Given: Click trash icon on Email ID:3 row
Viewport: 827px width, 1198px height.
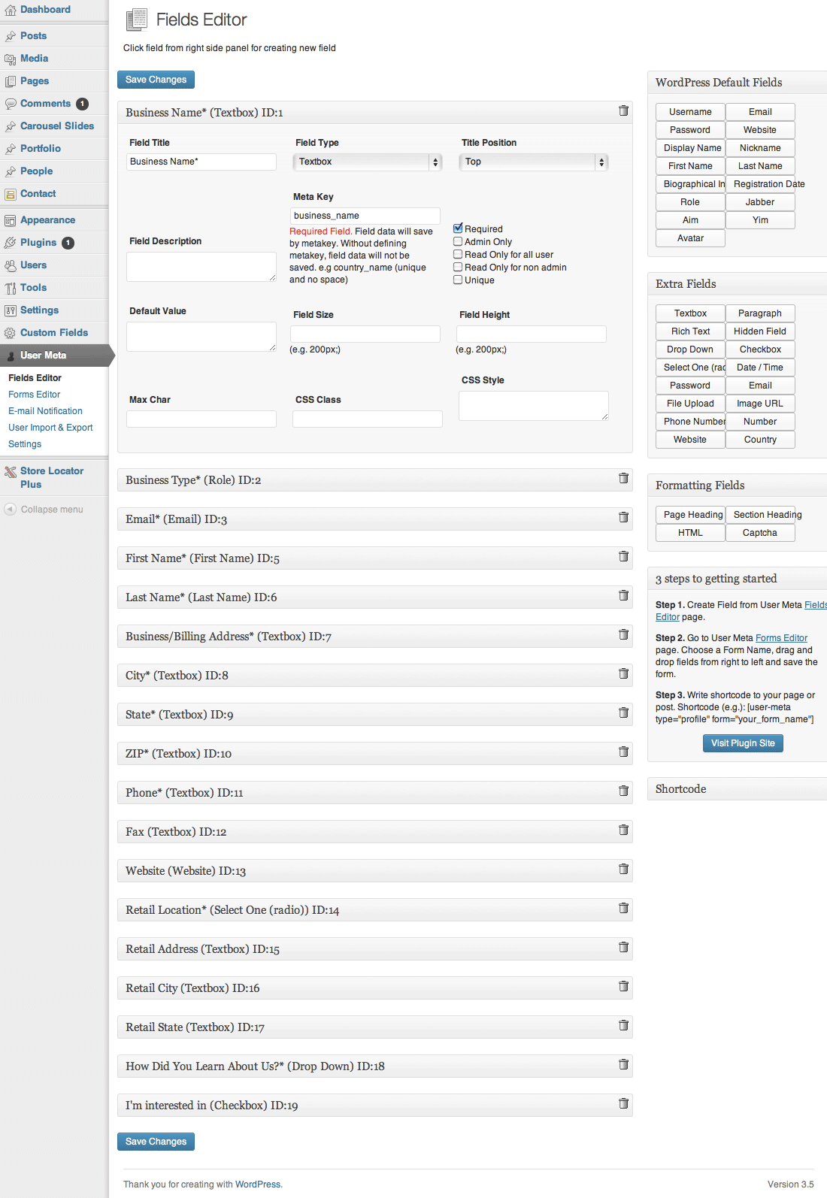Looking at the screenshot, I should 623,517.
